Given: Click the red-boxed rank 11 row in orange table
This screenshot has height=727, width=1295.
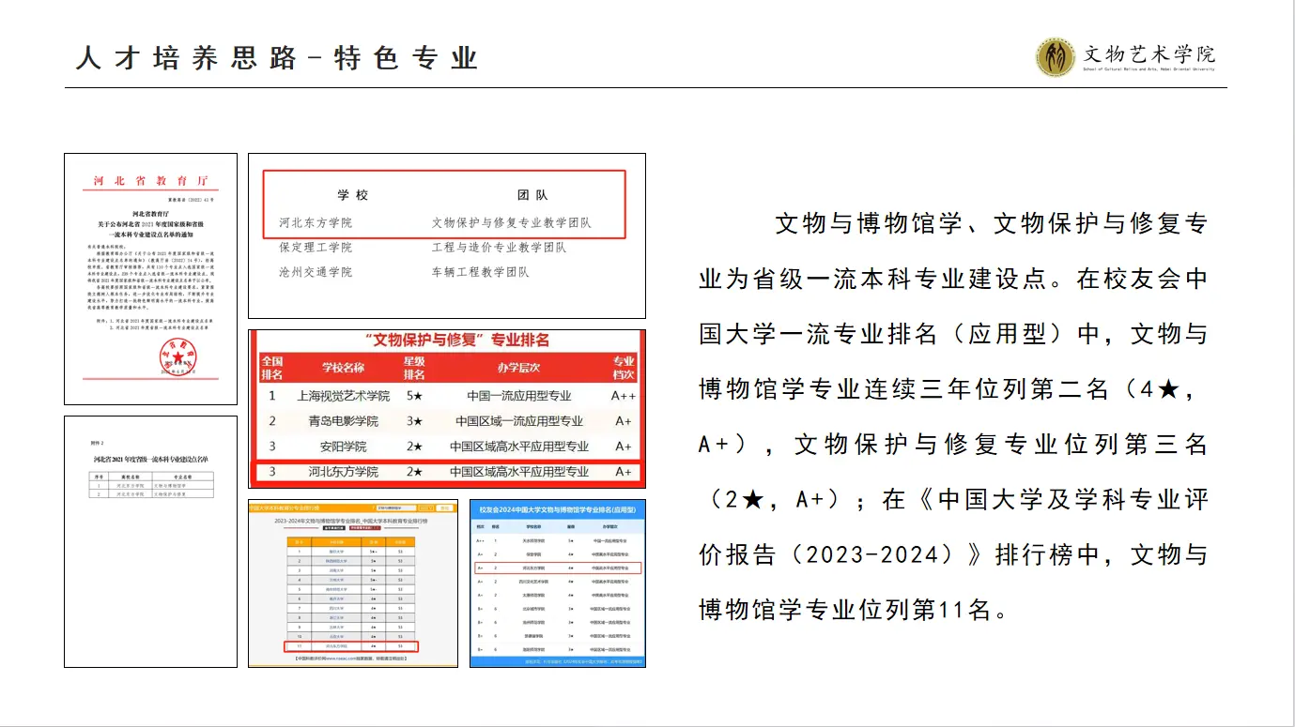Looking at the screenshot, I should coord(350,646).
